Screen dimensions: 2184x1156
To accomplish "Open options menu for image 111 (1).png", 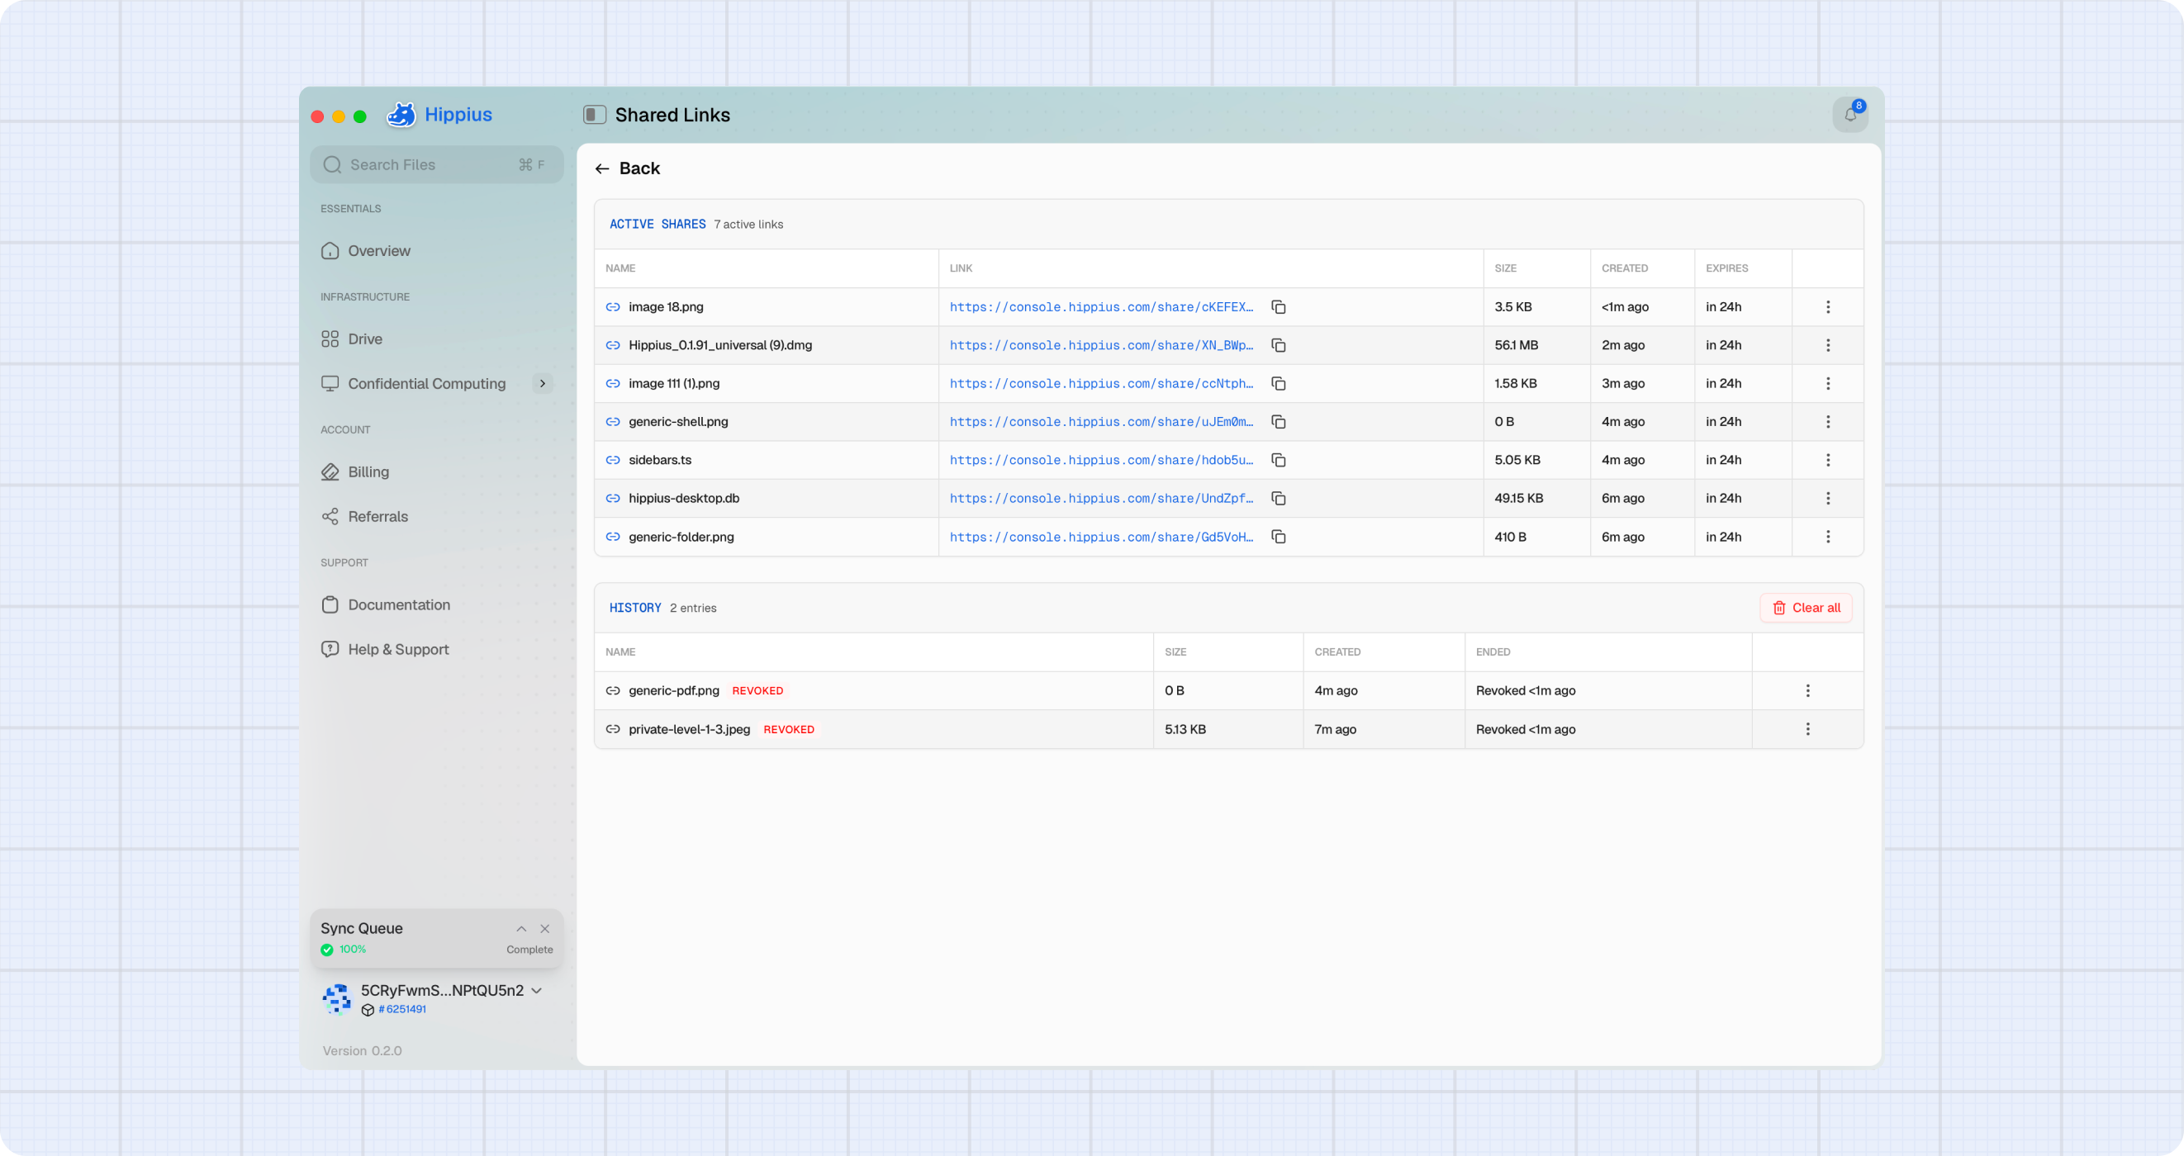I will pyautogui.click(x=1828, y=383).
